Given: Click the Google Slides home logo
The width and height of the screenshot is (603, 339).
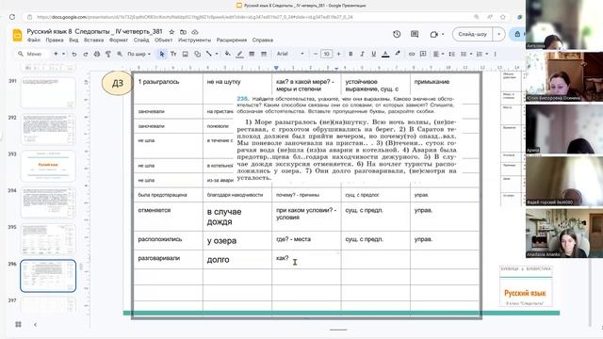Looking at the screenshot, I should click(17, 35).
